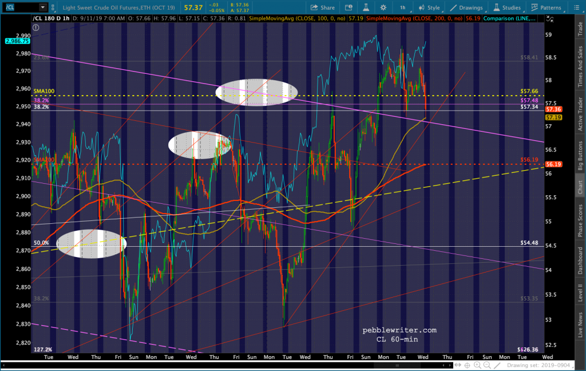Click the scroll right arrow at chart bottom
The height and width of the screenshot is (371, 586).
pos(449,365)
